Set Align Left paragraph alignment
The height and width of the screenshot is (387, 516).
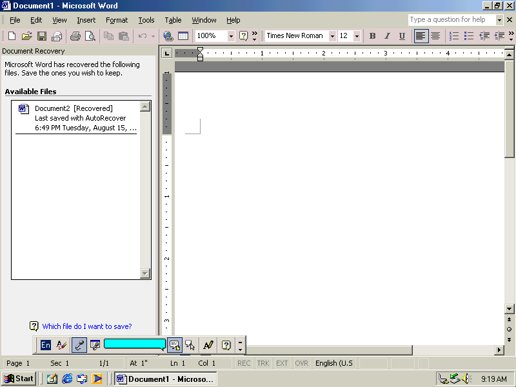pos(421,36)
